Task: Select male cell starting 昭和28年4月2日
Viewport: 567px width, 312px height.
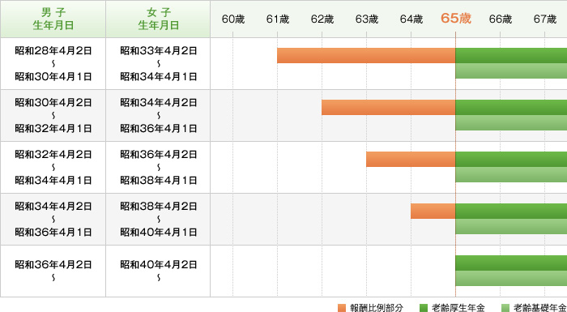Action: click(x=53, y=64)
